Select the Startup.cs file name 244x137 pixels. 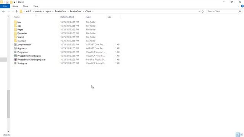[x=22, y=63]
